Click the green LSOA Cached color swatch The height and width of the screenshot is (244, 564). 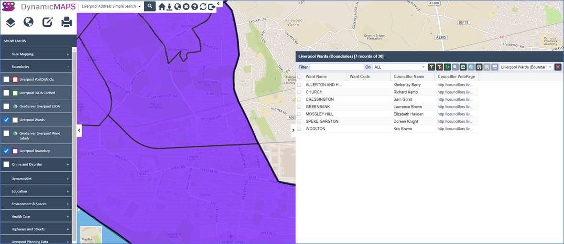pos(15,93)
